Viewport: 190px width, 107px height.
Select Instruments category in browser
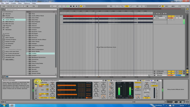click(x=9, y=18)
